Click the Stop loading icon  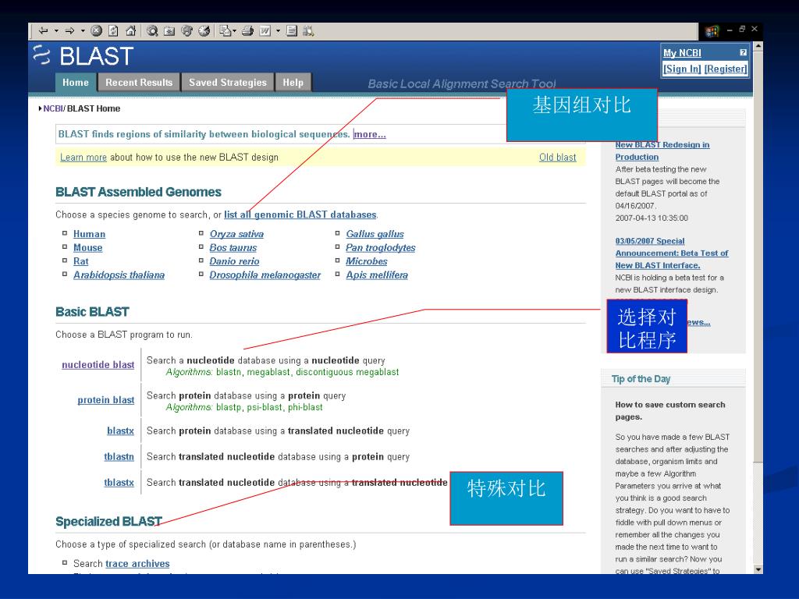96,31
